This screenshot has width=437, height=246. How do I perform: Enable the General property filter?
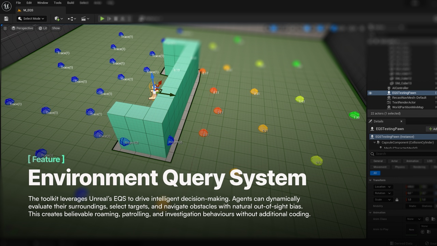378,161
